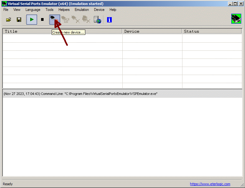Expand the Language menu
This screenshot has width=245, height=188.
point(33,10)
